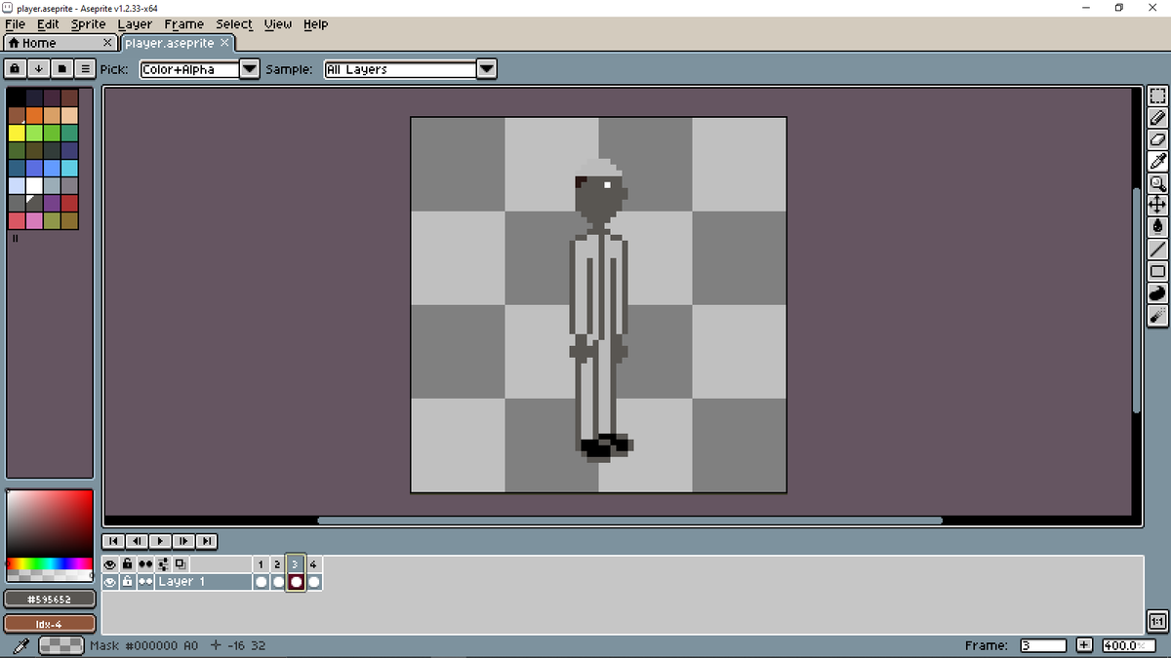Open the Edit menu
The height and width of the screenshot is (658, 1171).
click(x=48, y=24)
